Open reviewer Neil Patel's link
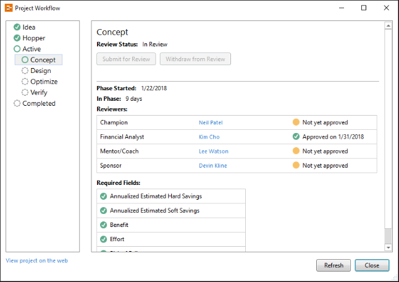This screenshot has width=399, height=282. point(212,122)
